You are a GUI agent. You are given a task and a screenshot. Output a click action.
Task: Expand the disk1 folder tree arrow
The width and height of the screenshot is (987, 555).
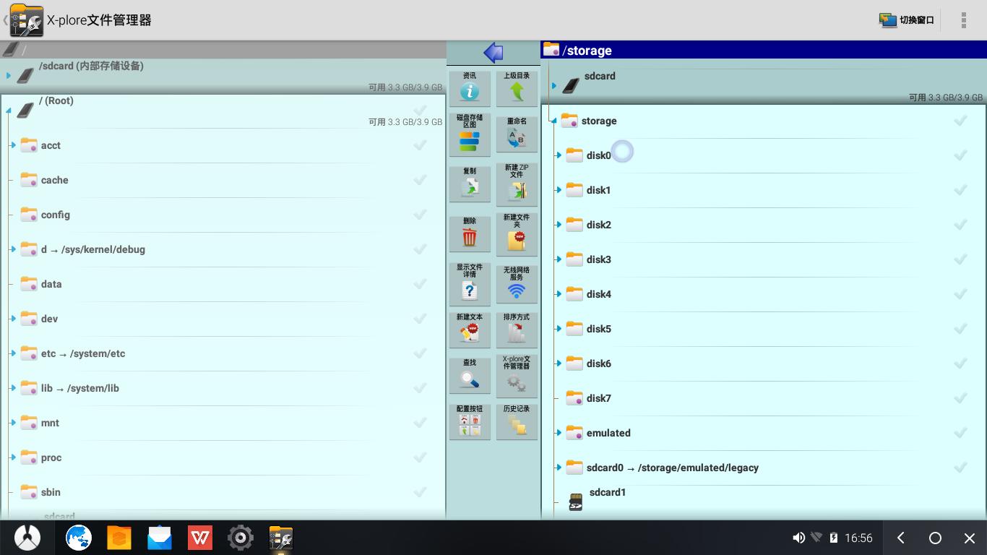559,190
